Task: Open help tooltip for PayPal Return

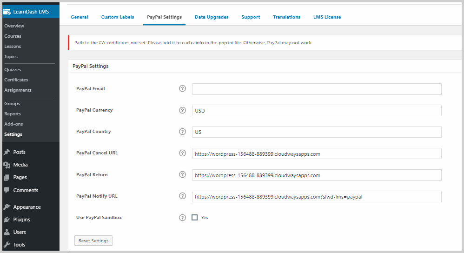Action: pos(183,174)
